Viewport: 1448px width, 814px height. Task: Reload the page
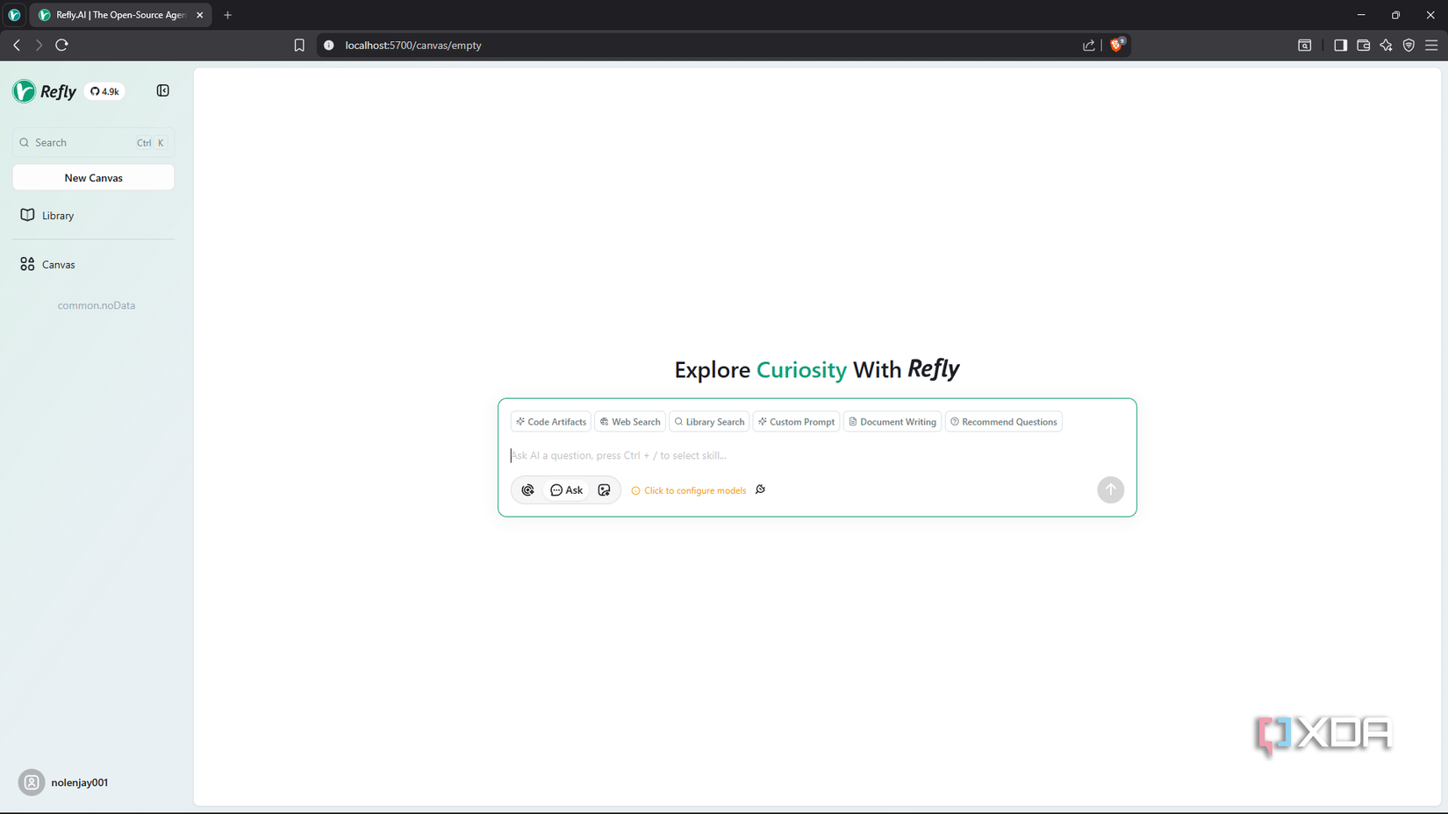[61, 45]
